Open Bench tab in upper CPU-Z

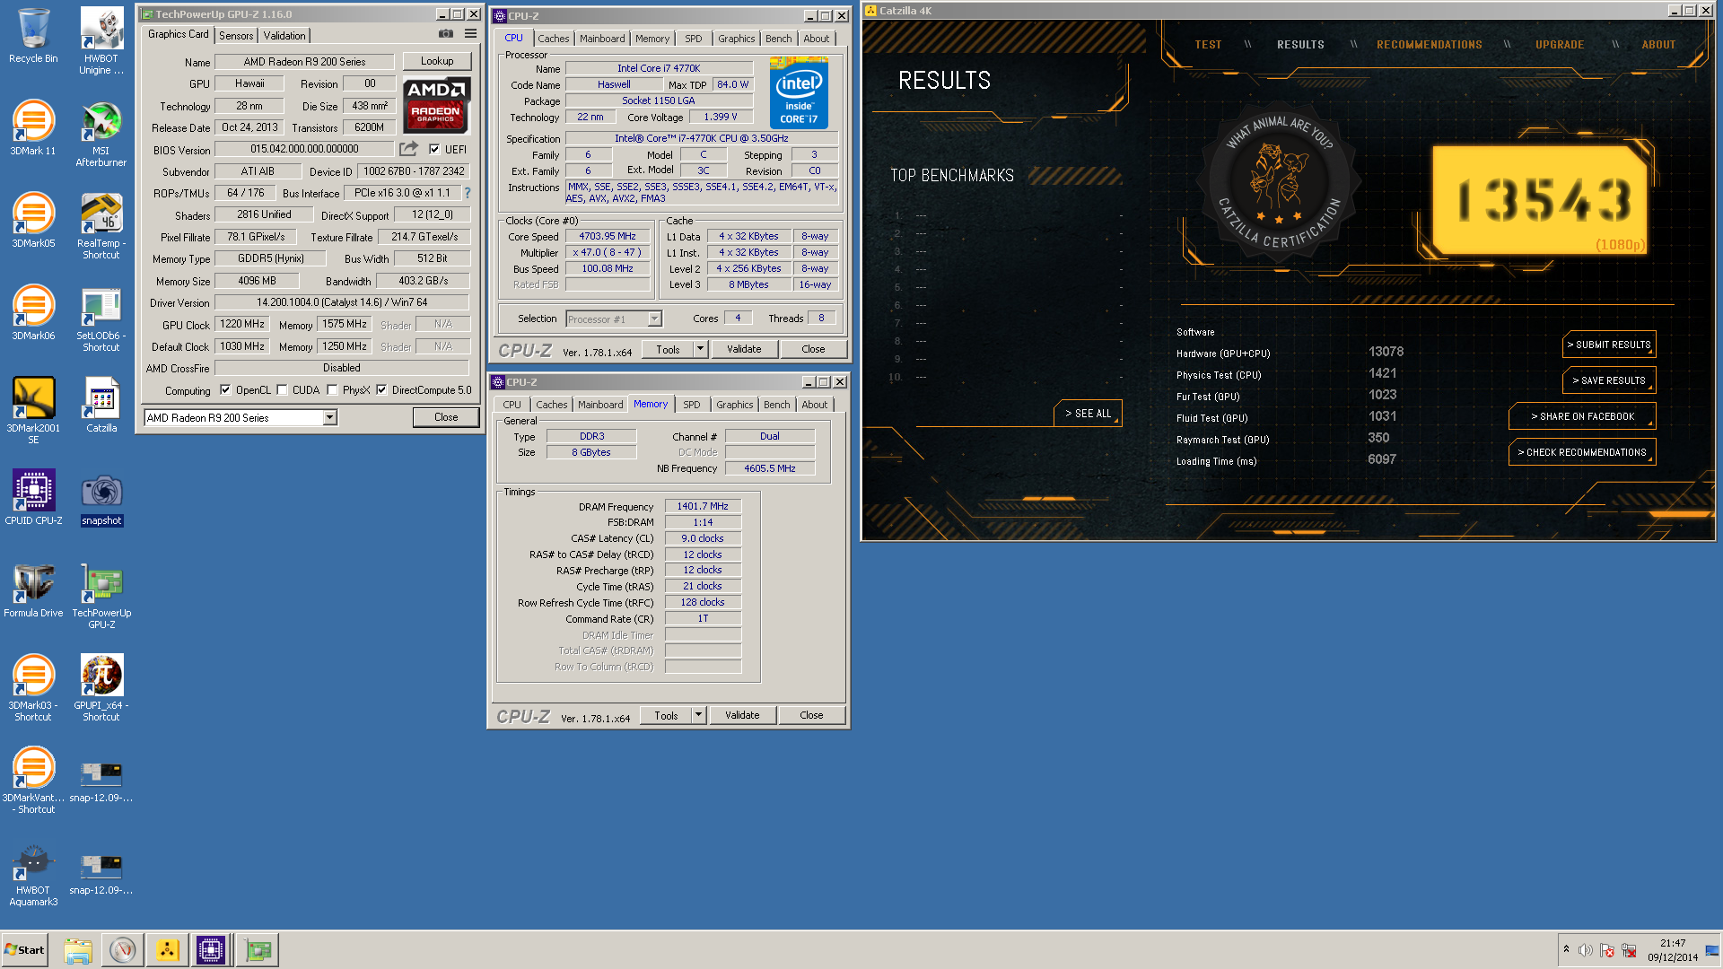pos(779,39)
